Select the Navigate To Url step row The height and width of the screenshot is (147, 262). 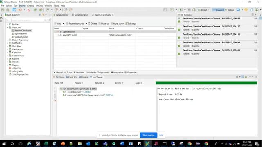point(115,35)
